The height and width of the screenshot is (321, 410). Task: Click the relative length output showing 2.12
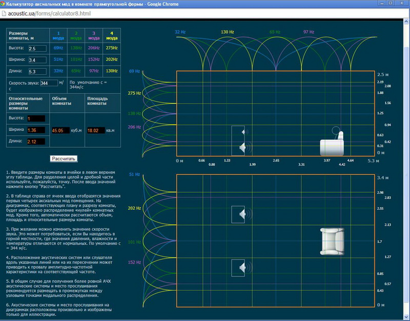(36, 142)
